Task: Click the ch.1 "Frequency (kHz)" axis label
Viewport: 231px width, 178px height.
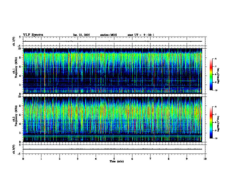Action: [16, 67]
